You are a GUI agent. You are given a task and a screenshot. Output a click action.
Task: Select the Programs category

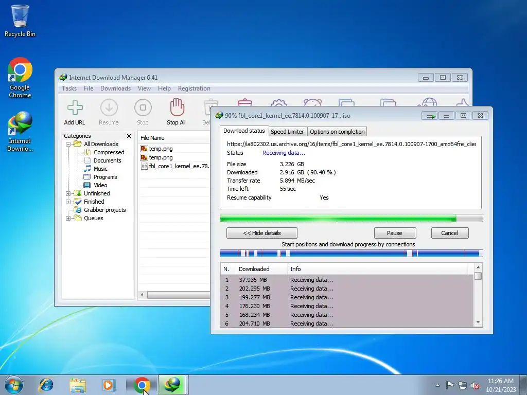point(105,177)
